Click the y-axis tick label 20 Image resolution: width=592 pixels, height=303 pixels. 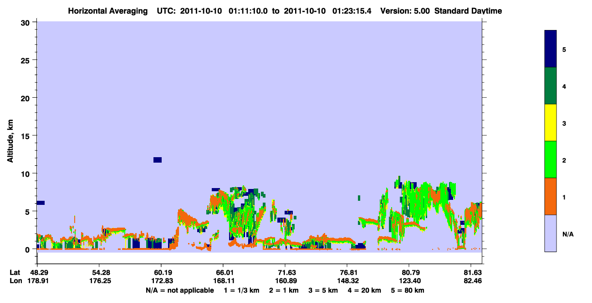(x=26, y=98)
